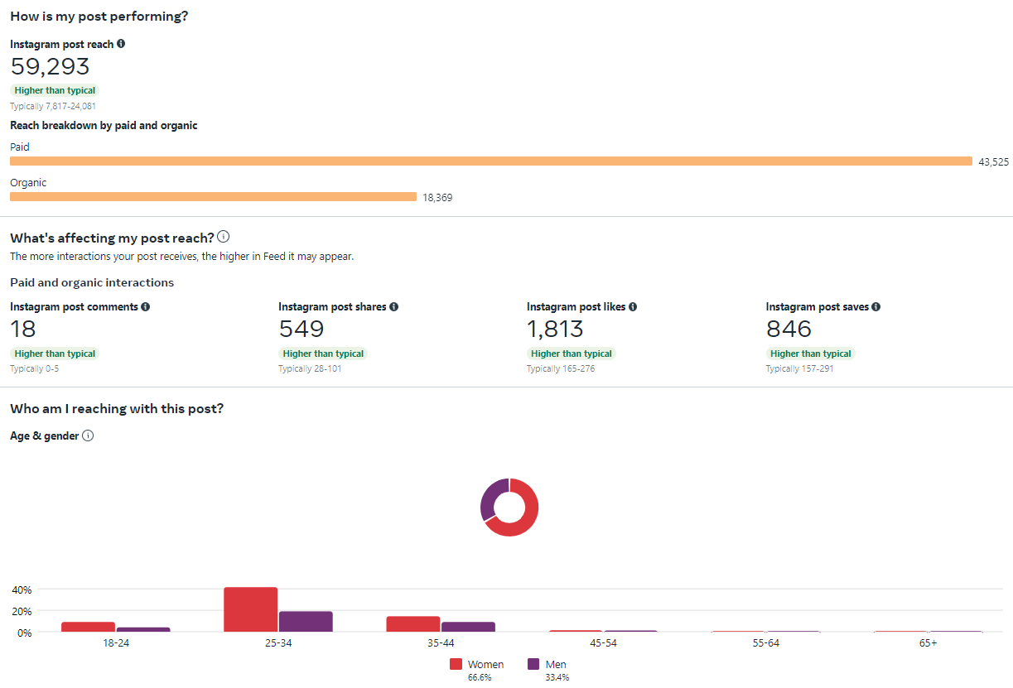The width and height of the screenshot is (1013, 688).
Task: Click the Women bar for ages 35-44
Action: coord(412,624)
